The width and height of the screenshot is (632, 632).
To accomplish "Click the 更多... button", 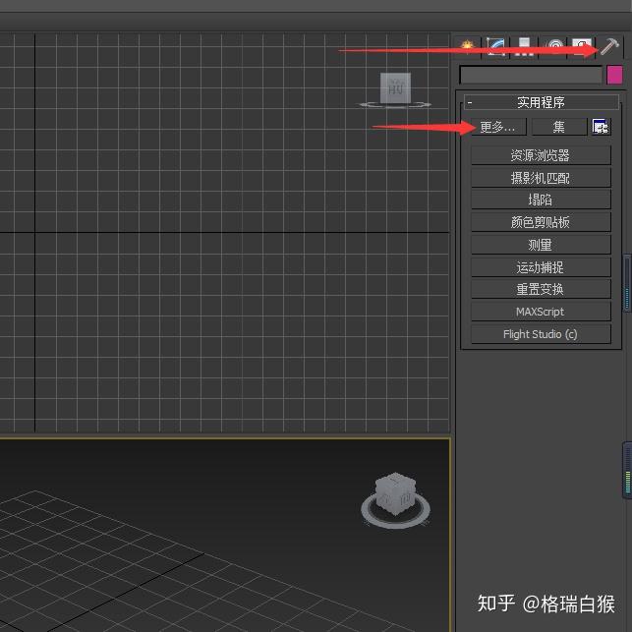I will point(498,127).
